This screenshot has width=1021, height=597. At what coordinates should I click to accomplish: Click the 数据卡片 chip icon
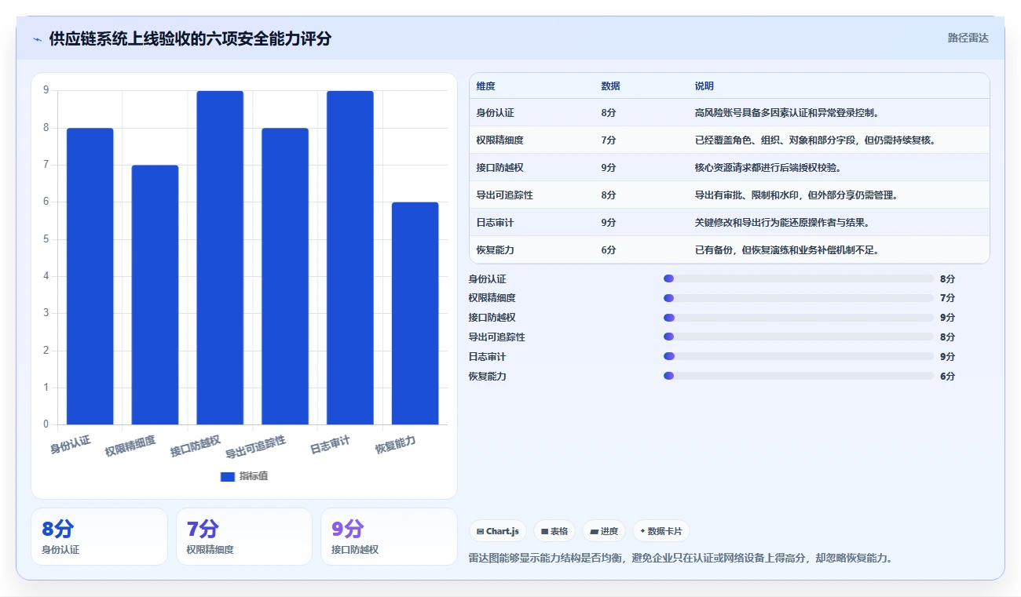click(642, 531)
